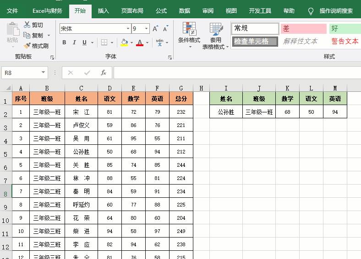This screenshot has height=259, width=361.
Task: Switch to the 审阅 Review tab
Action: (x=208, y=11)
